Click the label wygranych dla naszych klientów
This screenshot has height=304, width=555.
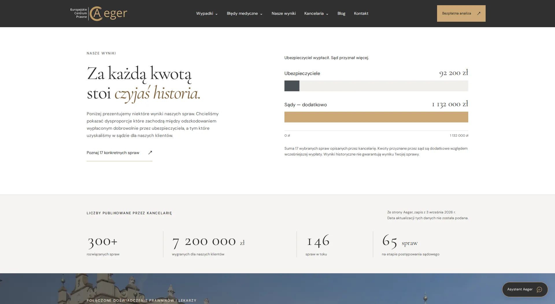click(x=198, y=254)
